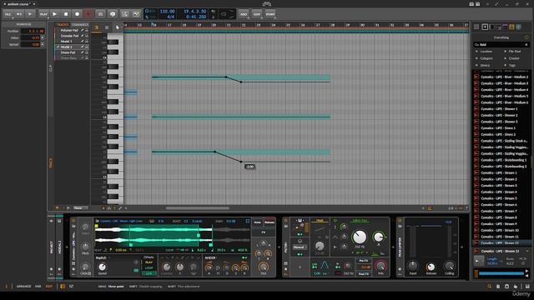Viewport: 534px width, 300px height.
Task: Play the browser preview sample
Action: pyautogui.click(x=478, y=261)
